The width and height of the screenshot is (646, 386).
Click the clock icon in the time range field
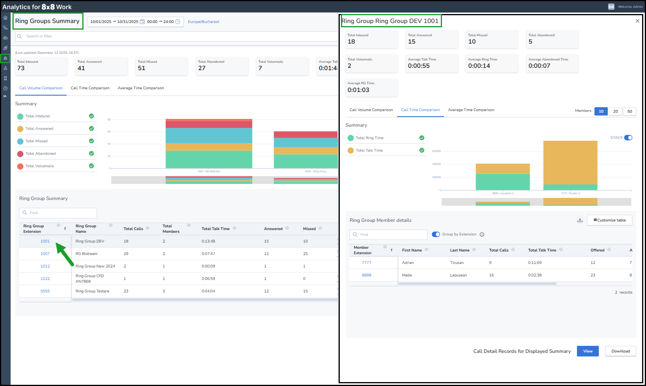tap(178, 22)
